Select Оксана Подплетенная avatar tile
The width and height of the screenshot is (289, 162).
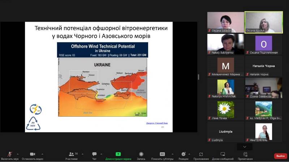click(x=264, y=44)
